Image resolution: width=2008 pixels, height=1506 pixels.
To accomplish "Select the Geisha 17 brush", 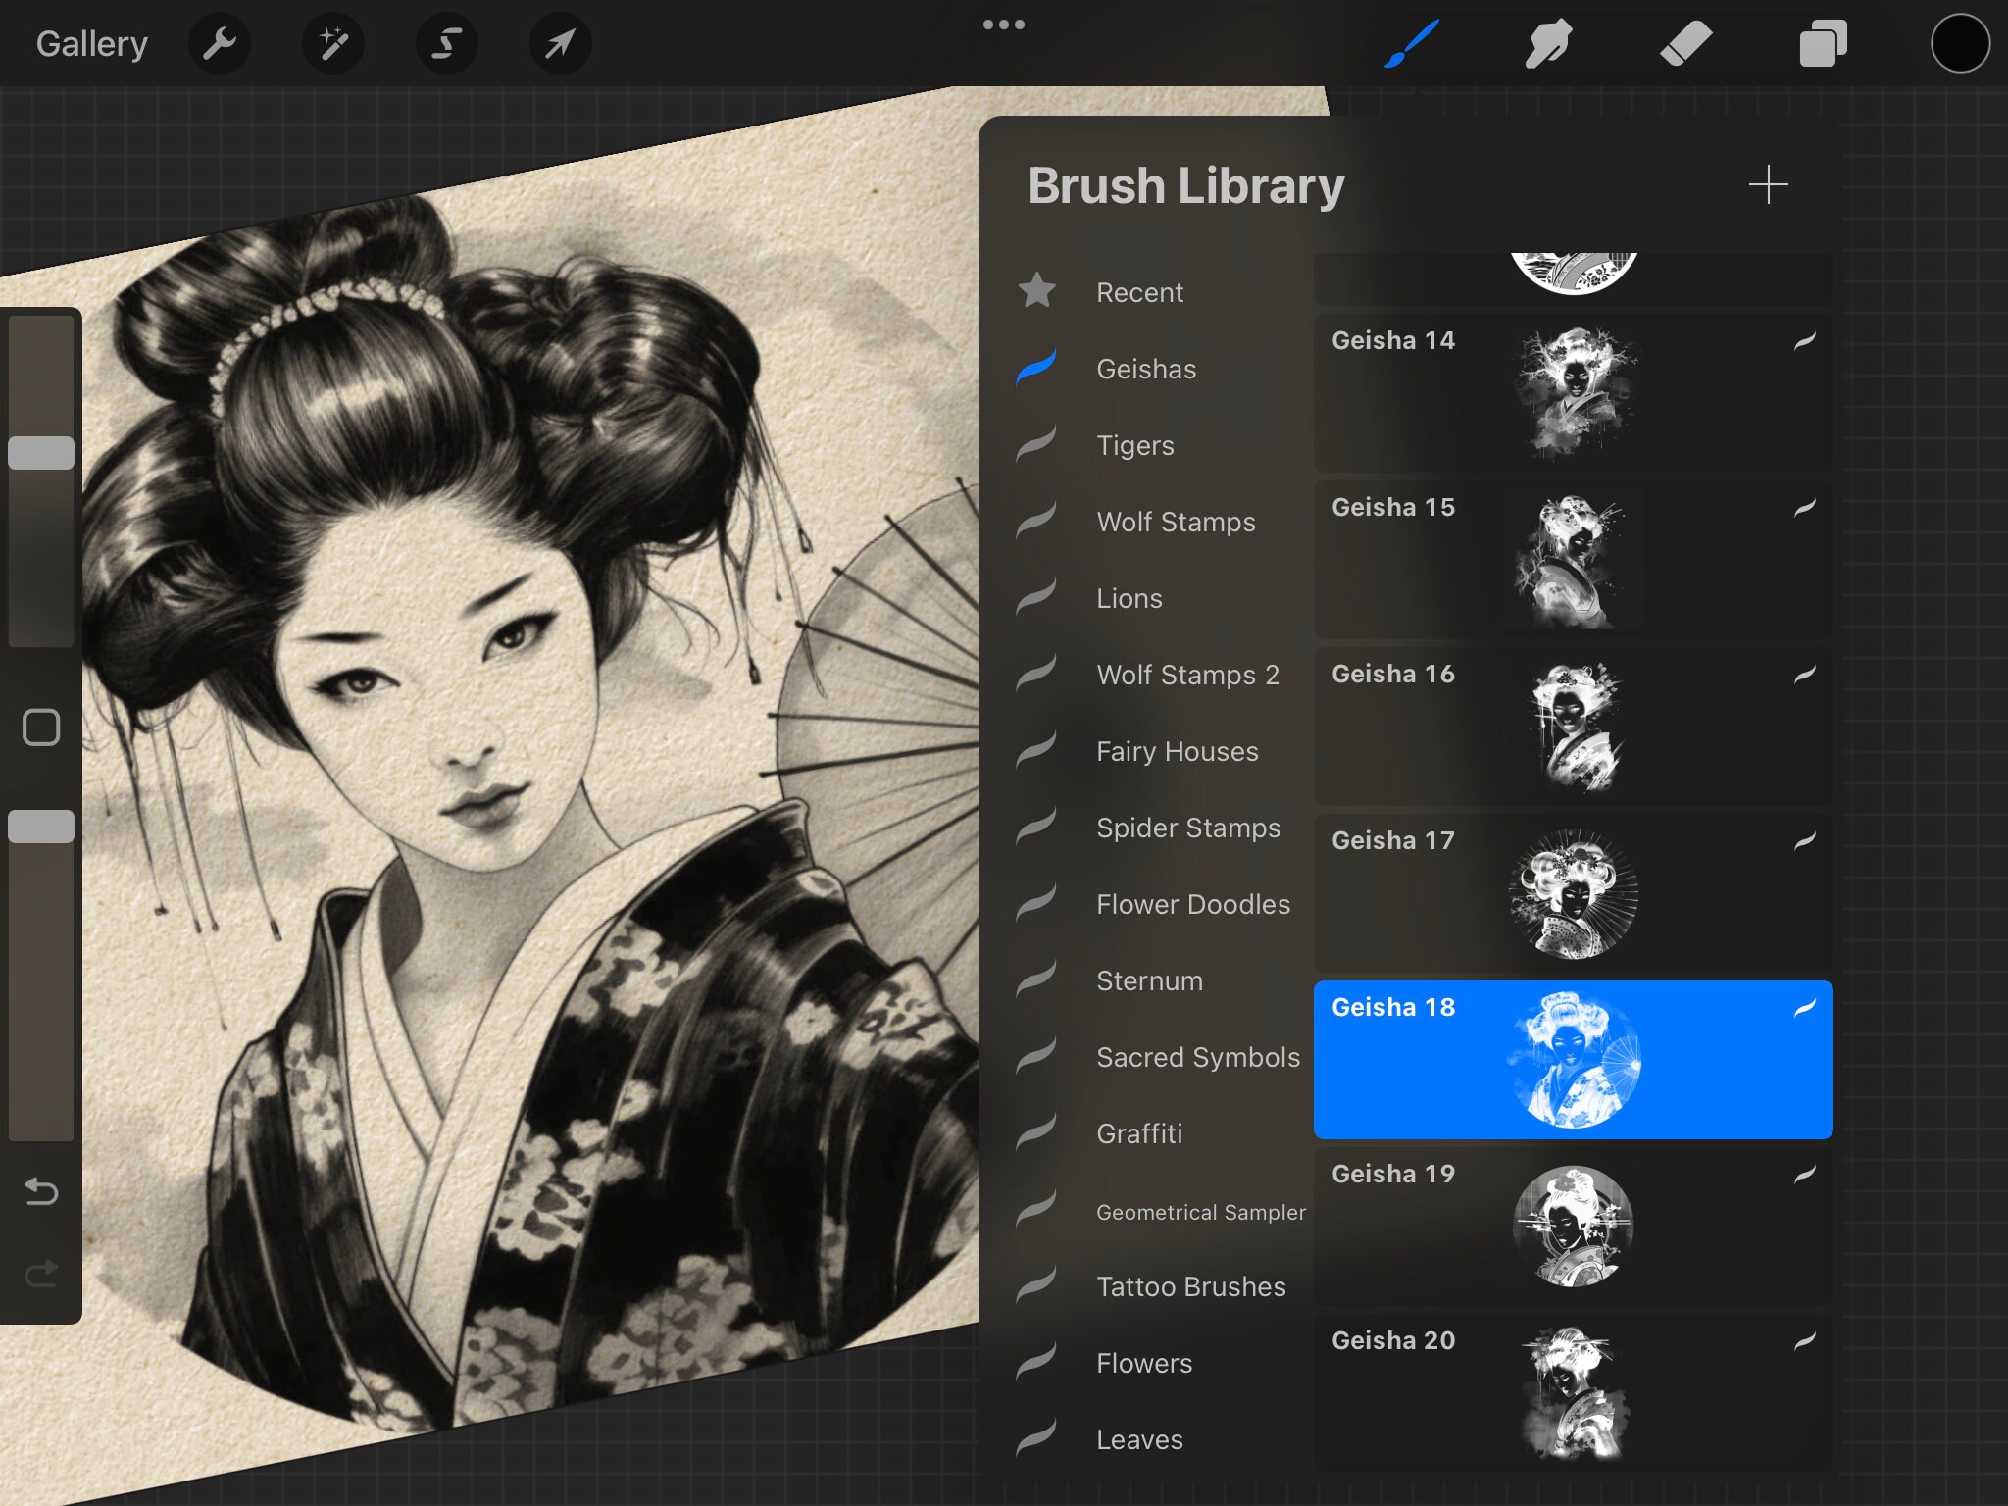I will tap(1573, 893).
